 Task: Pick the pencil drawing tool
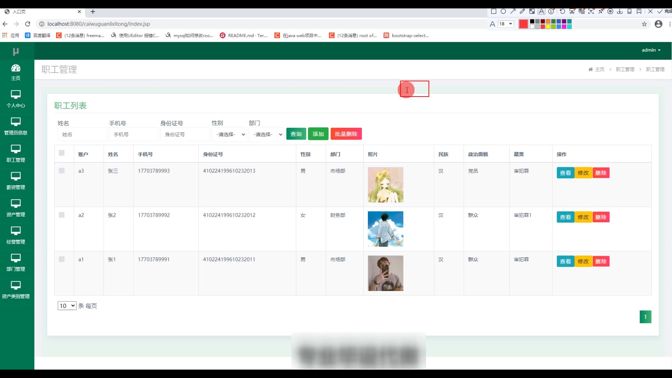coord(522,11)
